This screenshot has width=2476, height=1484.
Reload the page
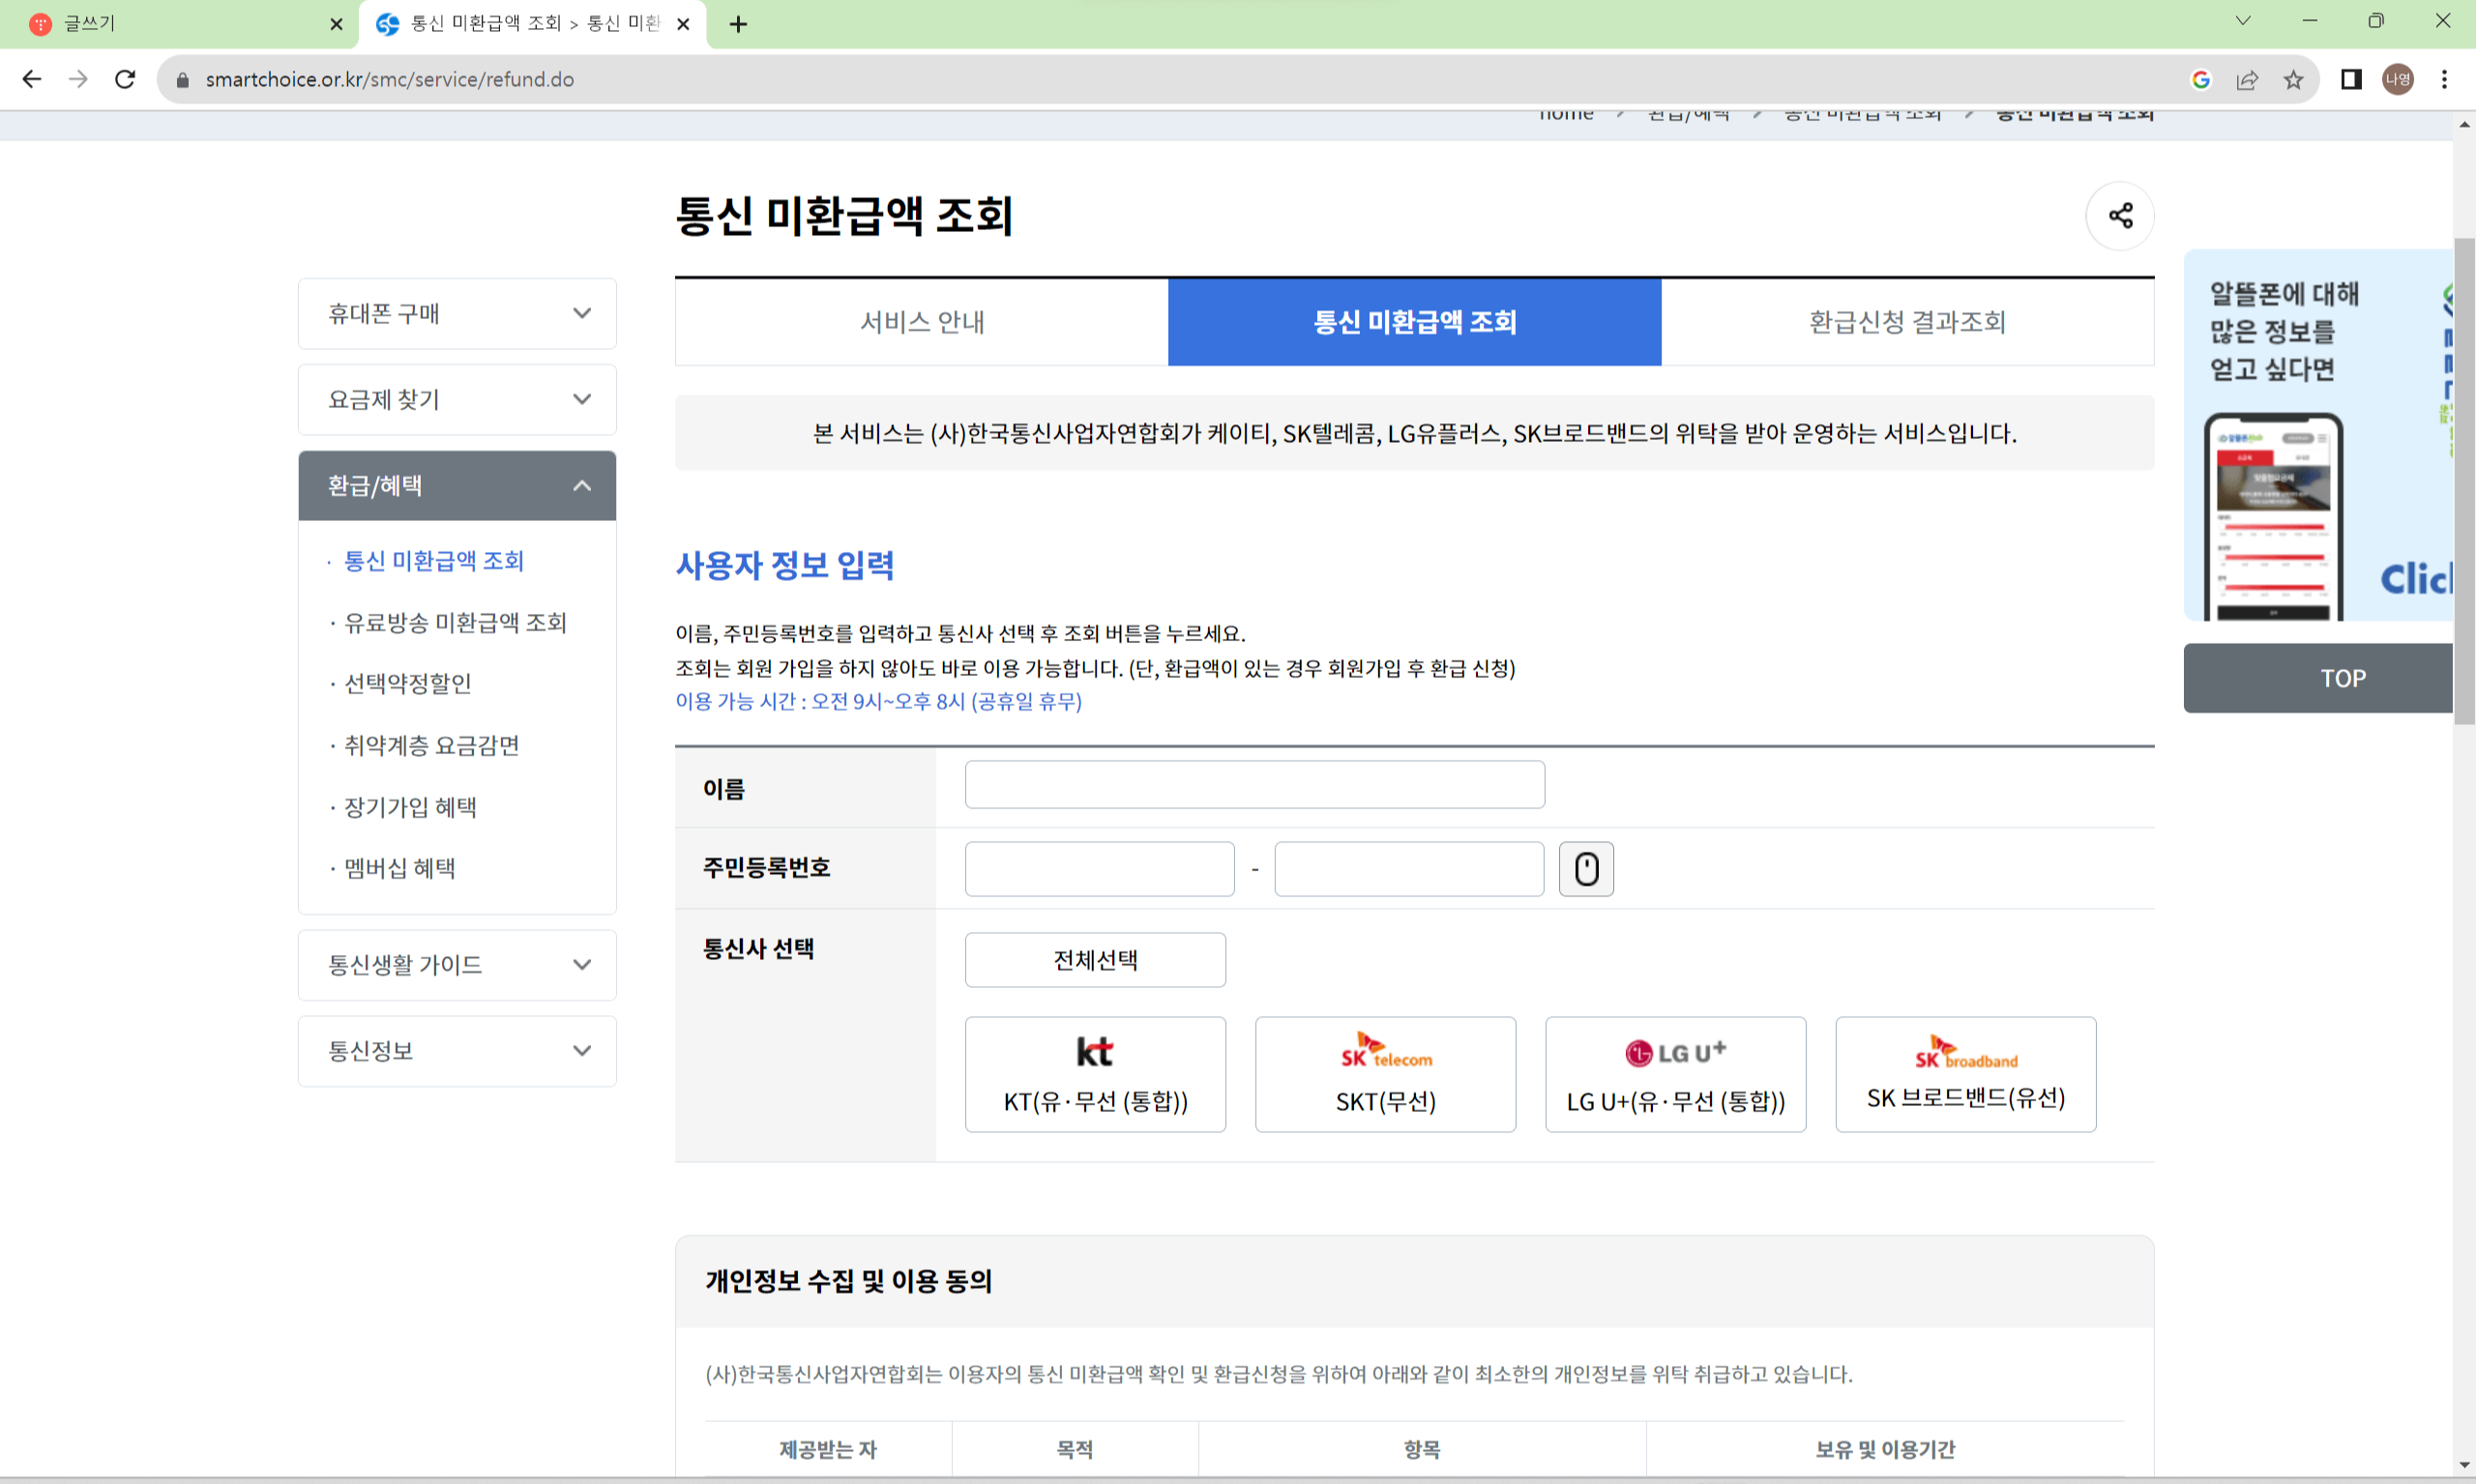point(125,79)
